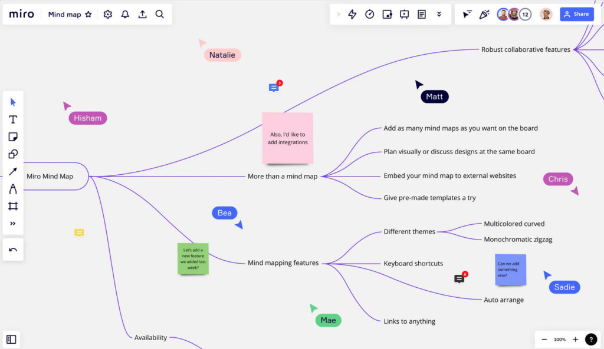The image size is (604, 349).
Task: Select the Text tool in left toolbar
Action: tap(13, 119)
